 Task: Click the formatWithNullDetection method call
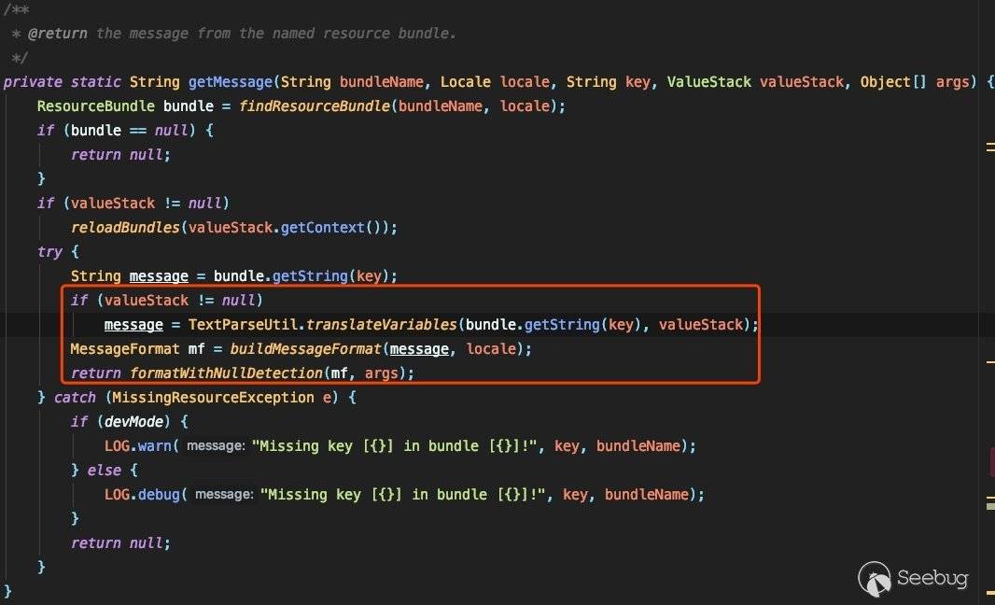click(x=226, y=373)
